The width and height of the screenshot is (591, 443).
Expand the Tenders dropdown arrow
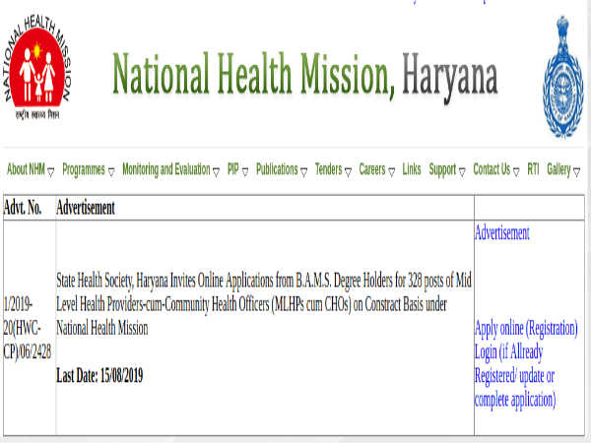tap(348, 171)
